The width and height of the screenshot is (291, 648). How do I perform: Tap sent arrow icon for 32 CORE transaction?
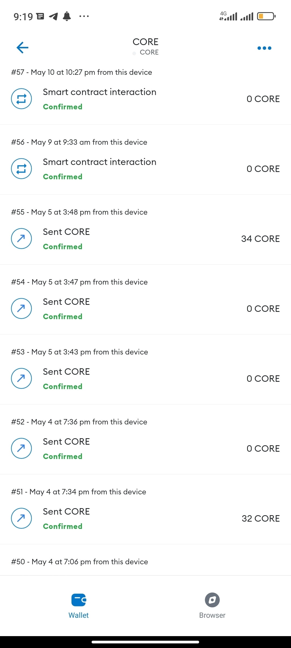click(21, 518)
